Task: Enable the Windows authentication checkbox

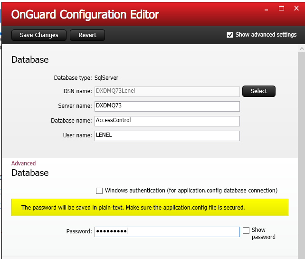Action: click(x=99, y=191)
